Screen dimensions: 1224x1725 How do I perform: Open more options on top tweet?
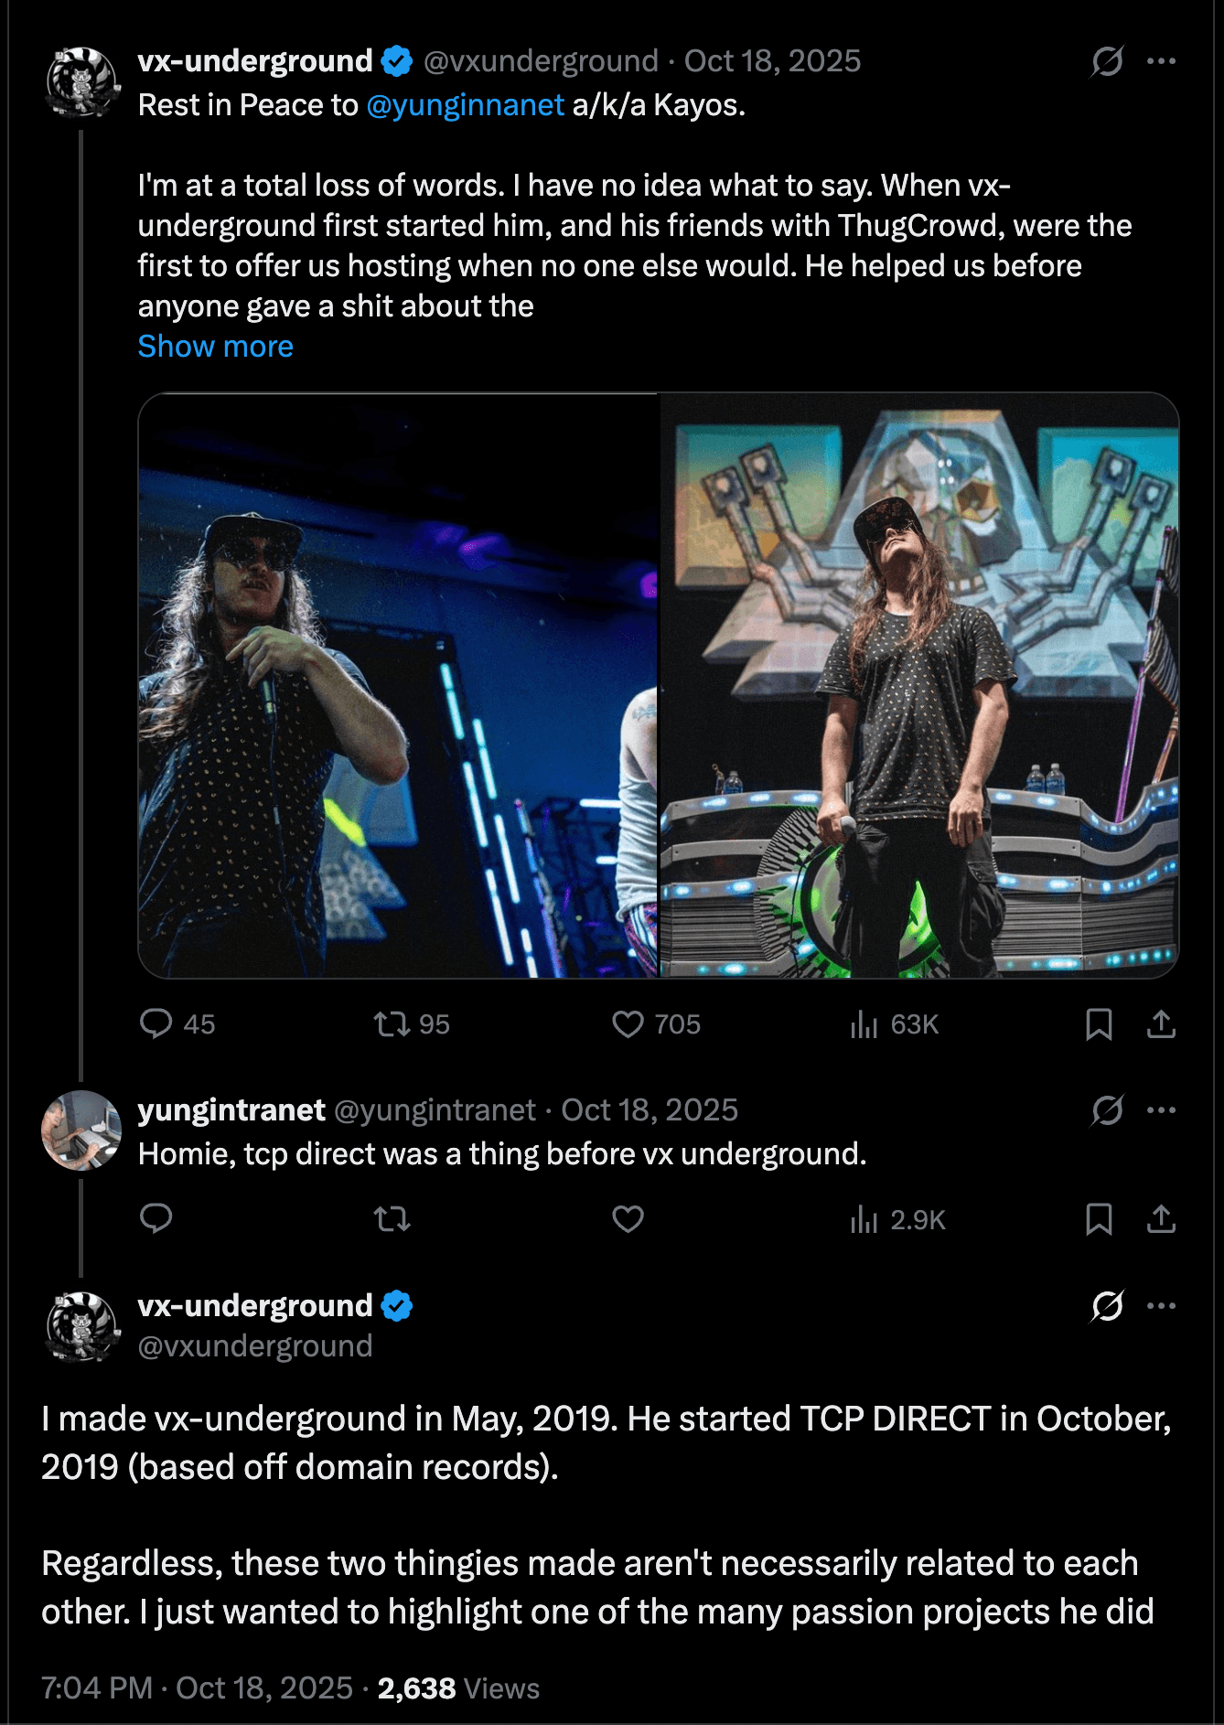coord(1161,61)
